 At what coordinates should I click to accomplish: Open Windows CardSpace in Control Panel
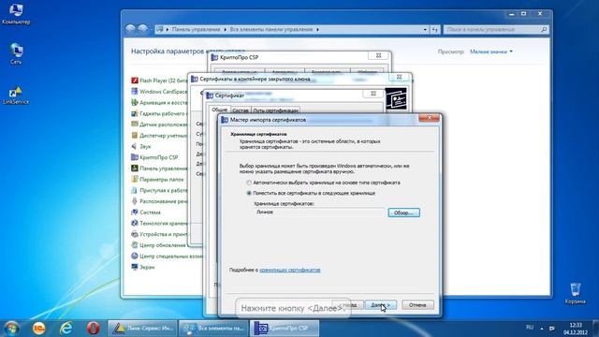coord(160,92)
